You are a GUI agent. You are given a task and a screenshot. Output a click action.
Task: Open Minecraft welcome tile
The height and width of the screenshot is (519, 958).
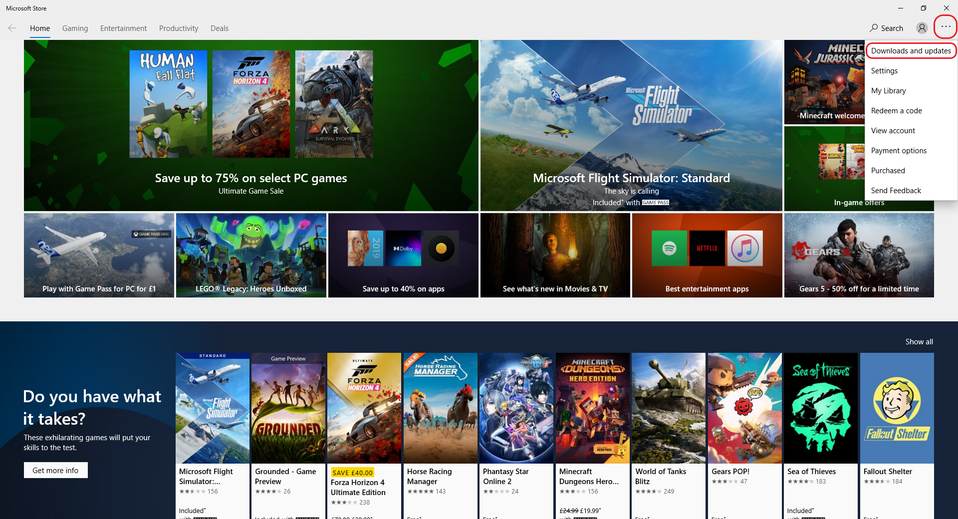pos(824,82)
